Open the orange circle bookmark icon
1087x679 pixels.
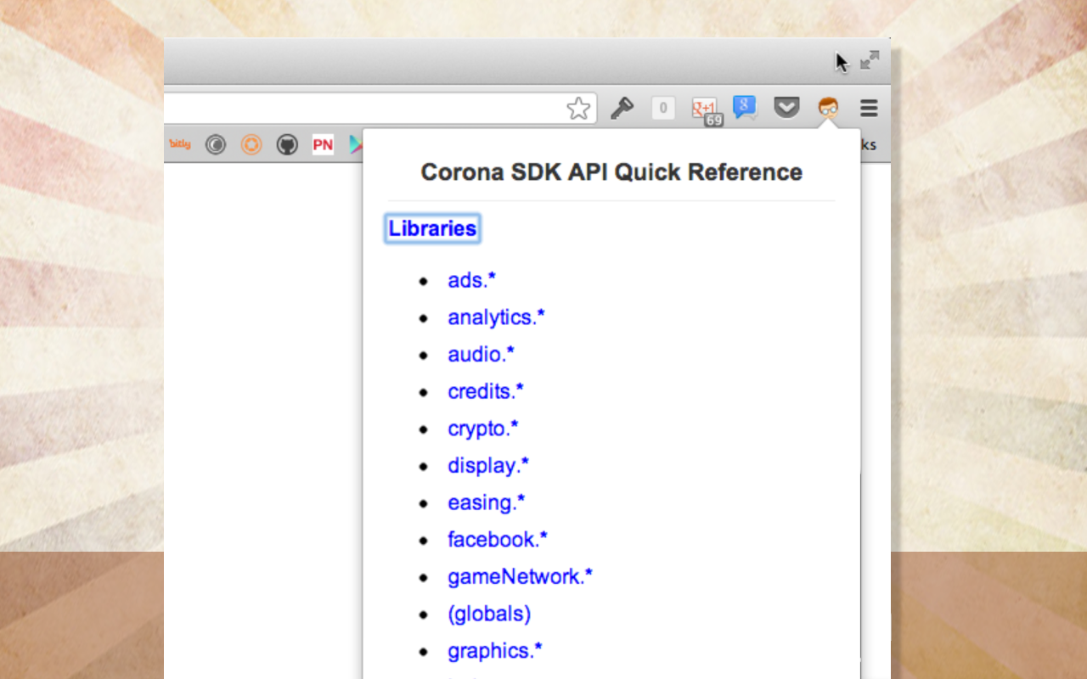click(251, 145)
